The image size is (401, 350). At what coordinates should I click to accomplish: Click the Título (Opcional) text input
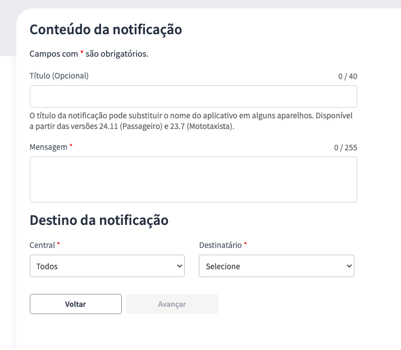click(x=193, y=96)
